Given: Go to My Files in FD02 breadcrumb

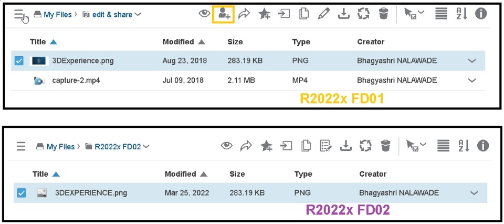Looking at the screenshot, I should point(61,147).
